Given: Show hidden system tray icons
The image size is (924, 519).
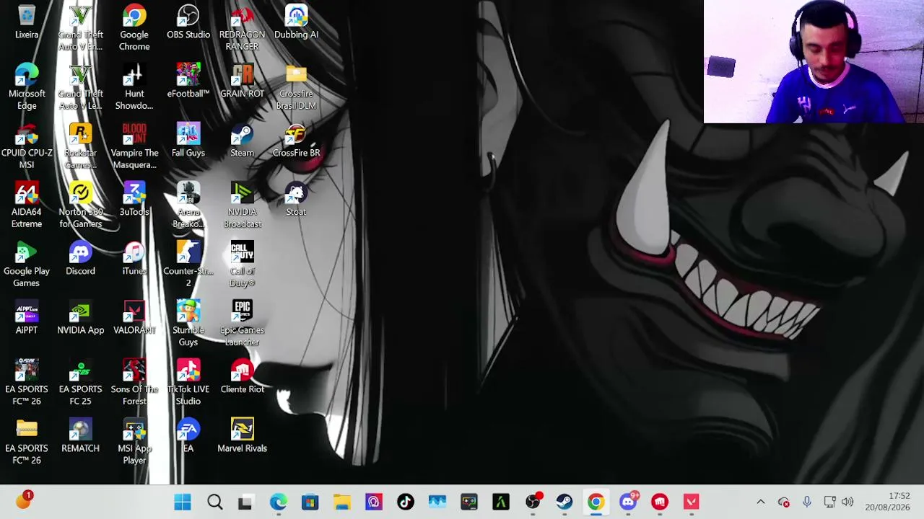Looking at the screenshot, I should 760,502.
